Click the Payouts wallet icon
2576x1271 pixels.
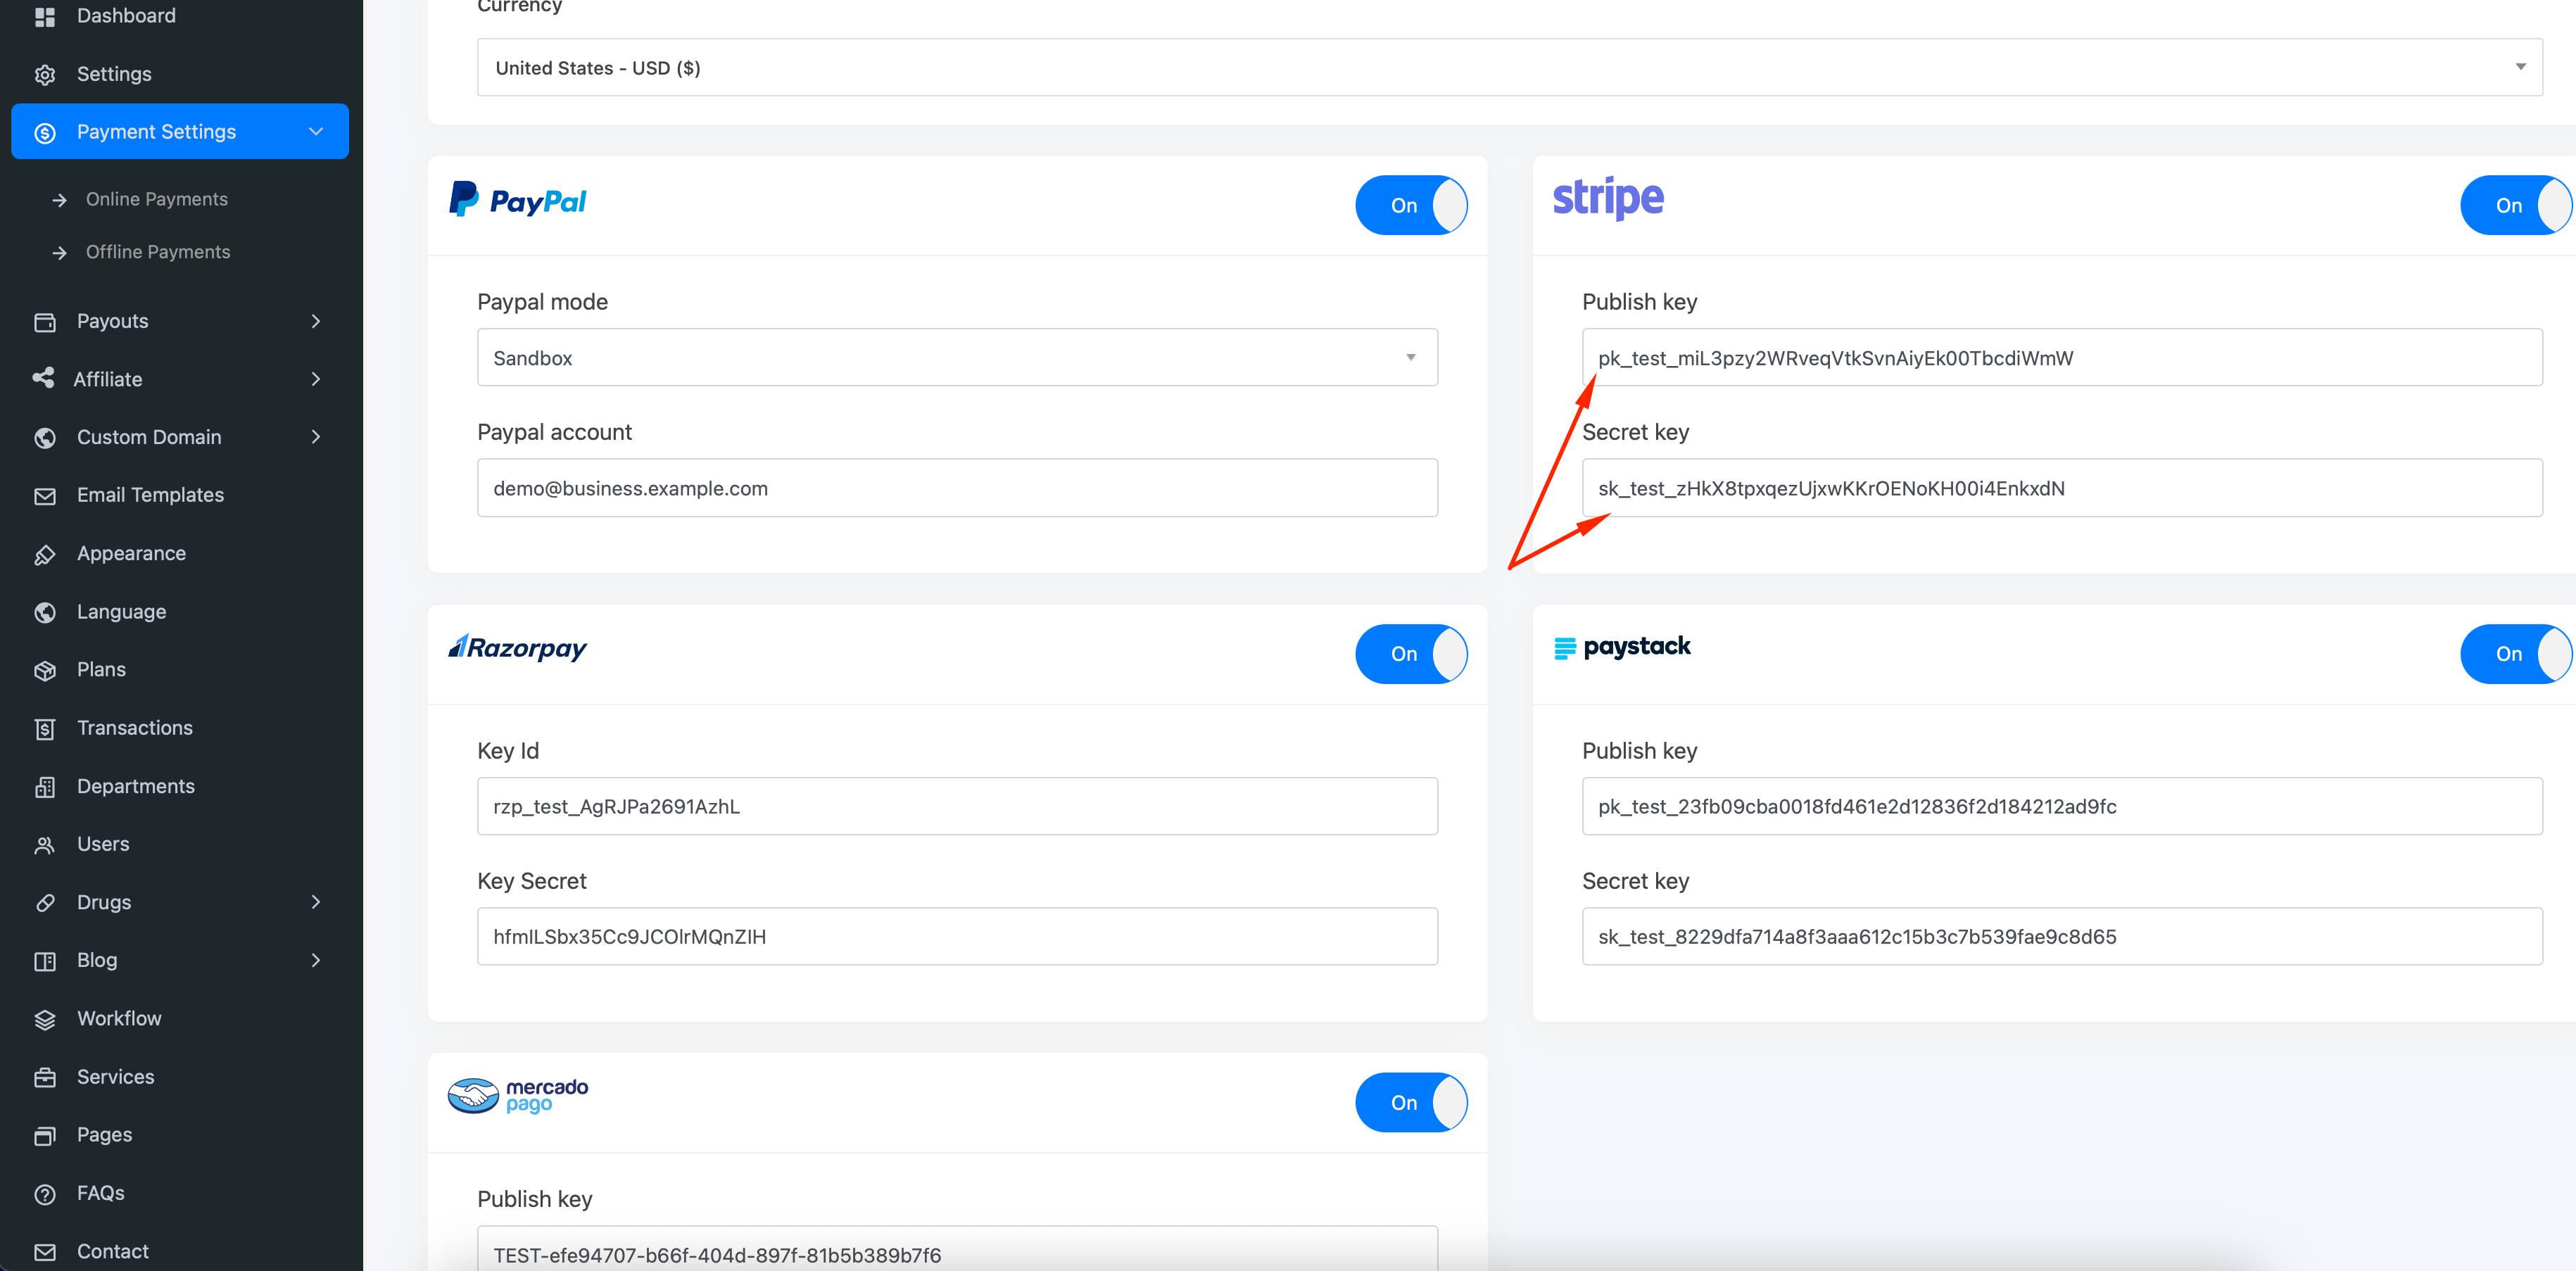45,322
